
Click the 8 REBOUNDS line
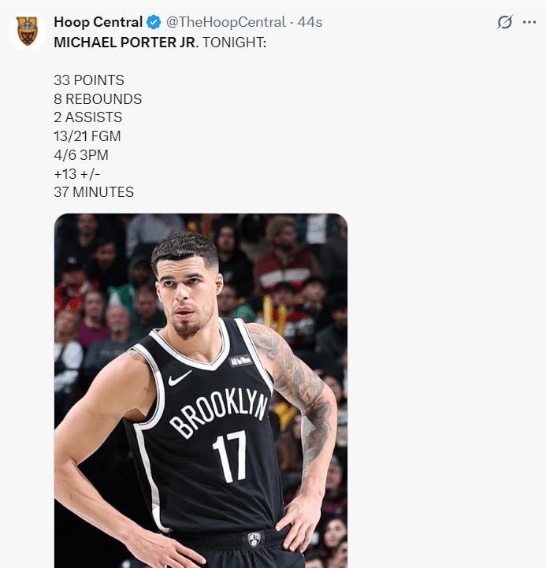(98, 99)
